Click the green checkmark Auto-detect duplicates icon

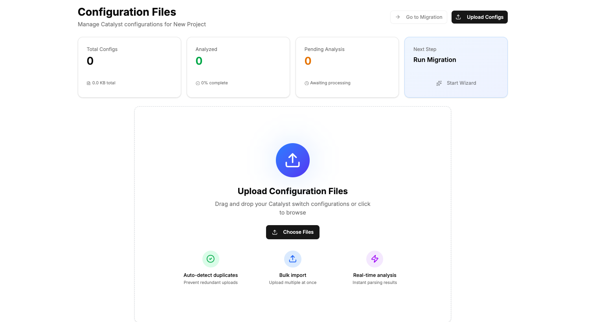pos(211,259)
